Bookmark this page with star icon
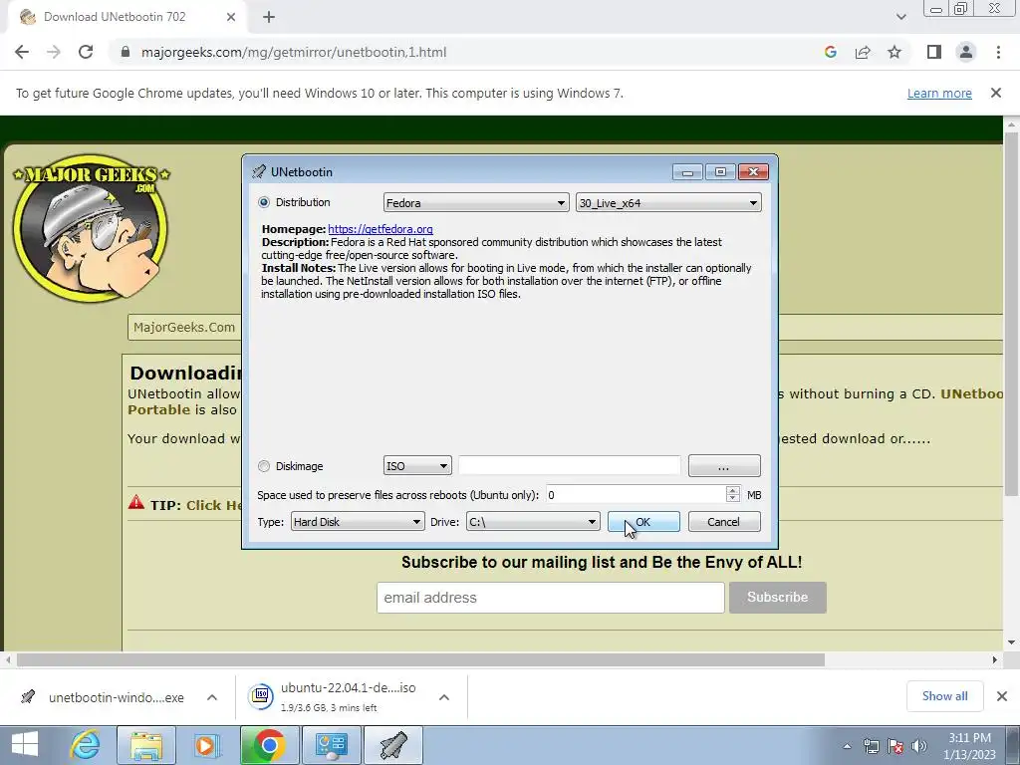The image size is (1020, 765). (x=894, y=52)
